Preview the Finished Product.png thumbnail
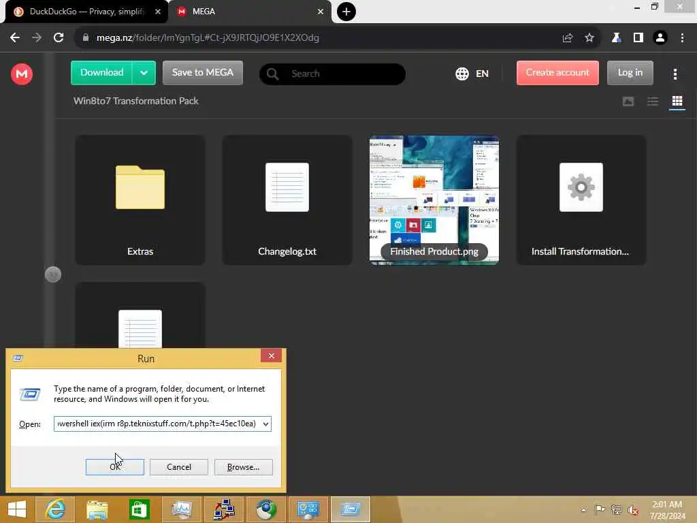Image resolution: width=697 pixels, height=523 pixels. (x=434, y=200)
